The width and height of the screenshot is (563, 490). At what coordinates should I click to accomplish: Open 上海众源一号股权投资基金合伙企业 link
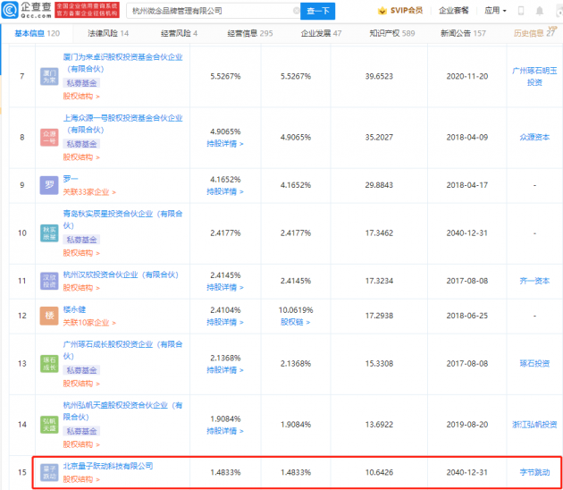122,124
